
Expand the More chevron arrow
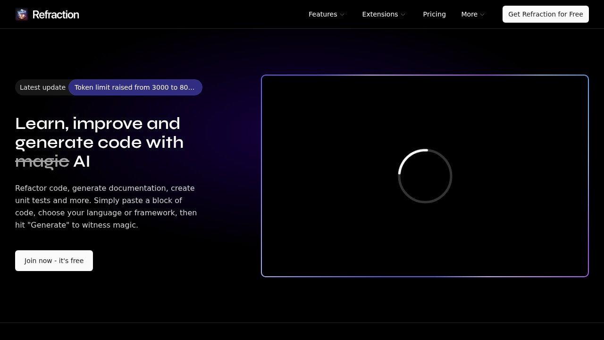(x=482, y=15)
